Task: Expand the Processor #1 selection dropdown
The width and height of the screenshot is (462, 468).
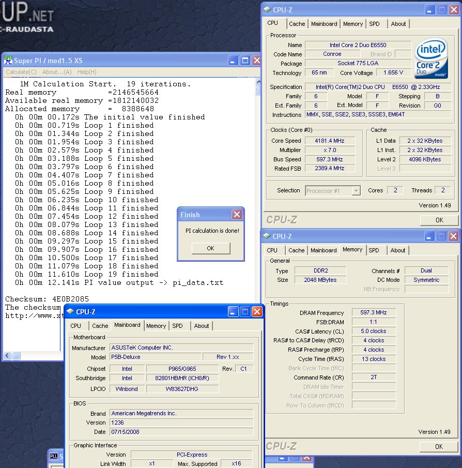Action: [356, 191]
